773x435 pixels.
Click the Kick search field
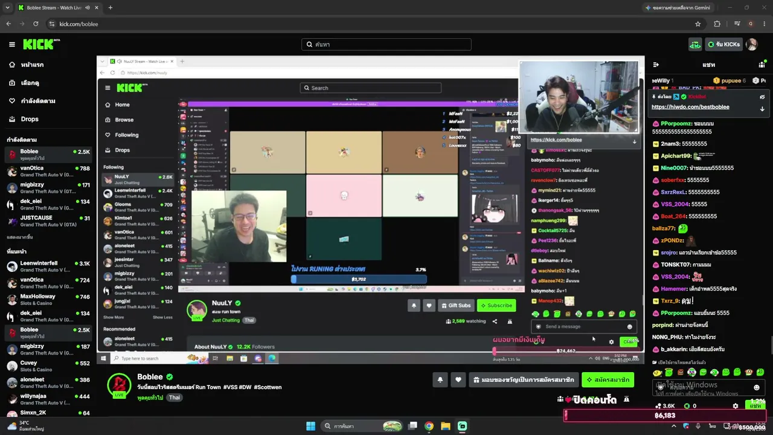[386, 44]
